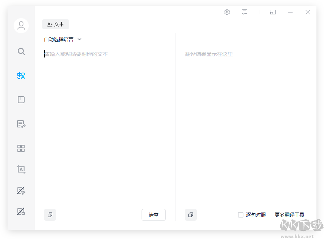Image resolution: width=324 pixels, height=239 pixels.
Task: Minimize the translator window
Action: coord(290,12)
